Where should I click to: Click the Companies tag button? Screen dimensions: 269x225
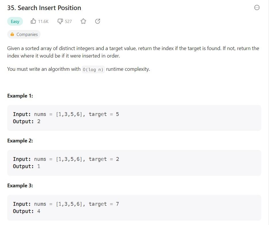[24, 34]
